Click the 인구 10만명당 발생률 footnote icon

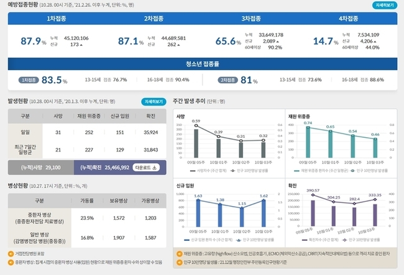click(179, 262)
